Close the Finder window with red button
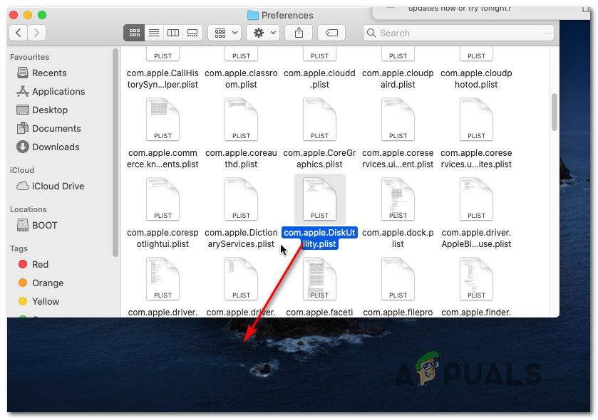The image size is (598, 420). click(x=14, y=15)
